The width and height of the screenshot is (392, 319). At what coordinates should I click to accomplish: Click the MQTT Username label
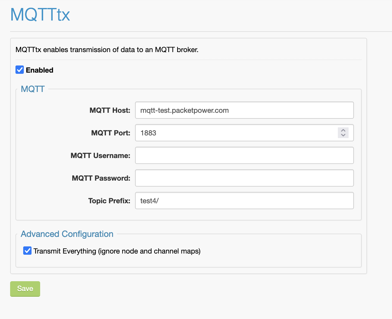click(x=100, y=156)
